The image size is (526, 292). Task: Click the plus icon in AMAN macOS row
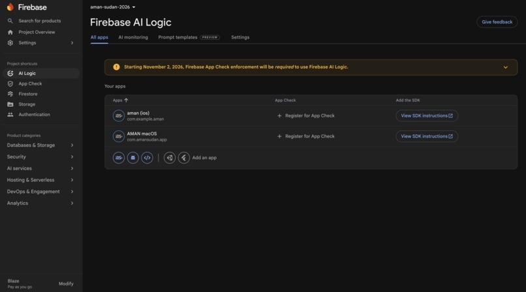279,136
